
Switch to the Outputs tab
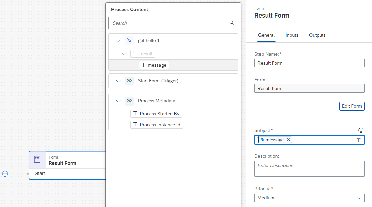click(x=317, y=35)
